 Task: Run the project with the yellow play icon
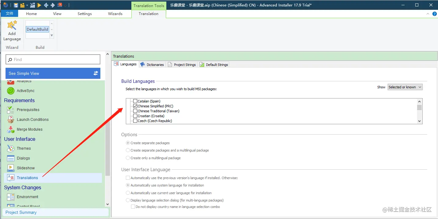pyautogui.click(x=39, y=5)
